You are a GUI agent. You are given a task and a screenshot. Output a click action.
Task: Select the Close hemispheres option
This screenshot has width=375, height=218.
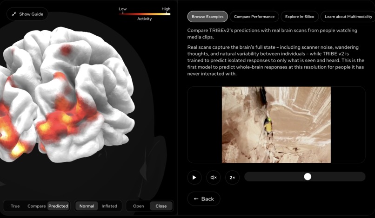[161, 206]
